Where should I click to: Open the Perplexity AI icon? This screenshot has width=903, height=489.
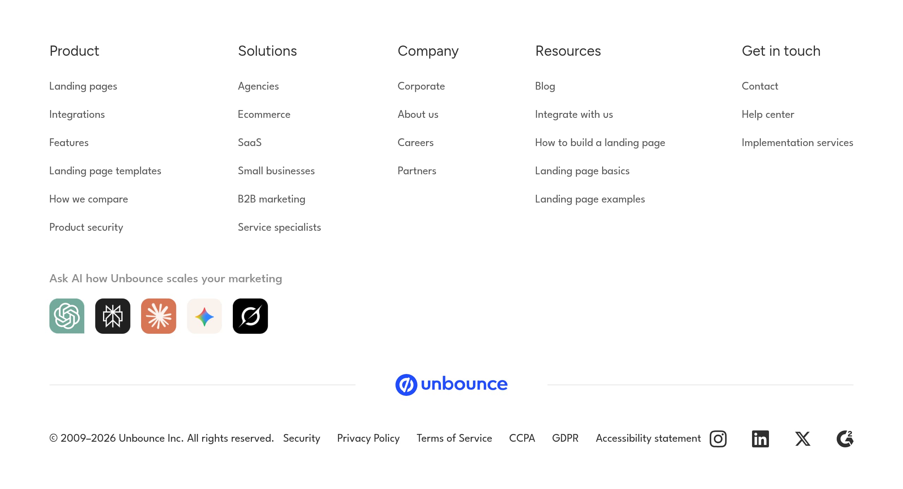click(113, 316)
